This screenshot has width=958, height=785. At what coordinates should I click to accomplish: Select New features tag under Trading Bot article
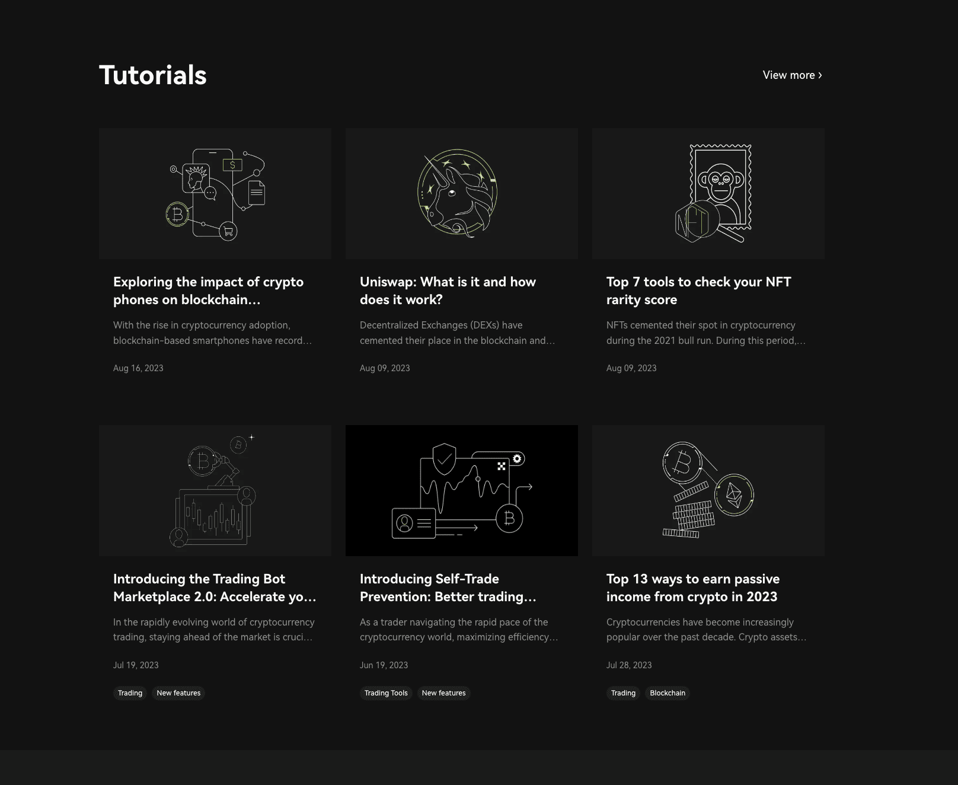pyautogui.click(x=178, y=693)
